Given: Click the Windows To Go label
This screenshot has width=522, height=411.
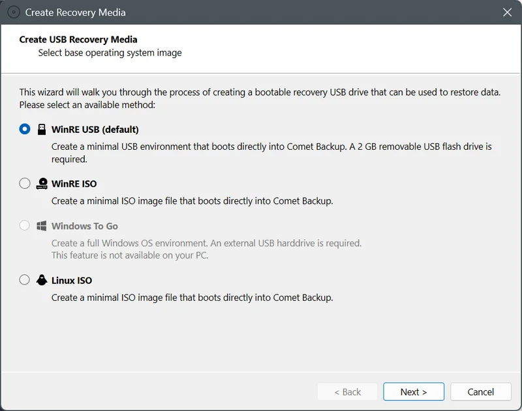Looking at the screenshot, I should click(85, 226).
